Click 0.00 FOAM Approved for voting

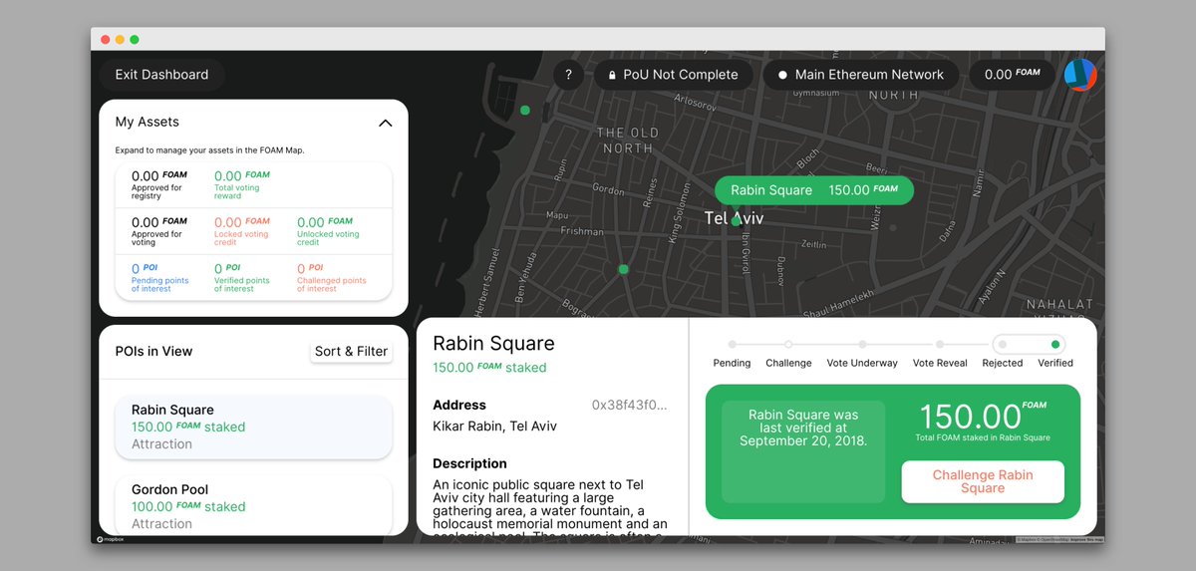coord(159,231)
